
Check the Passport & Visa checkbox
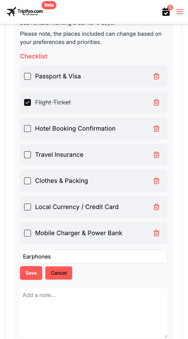click(x=27, y=76)
